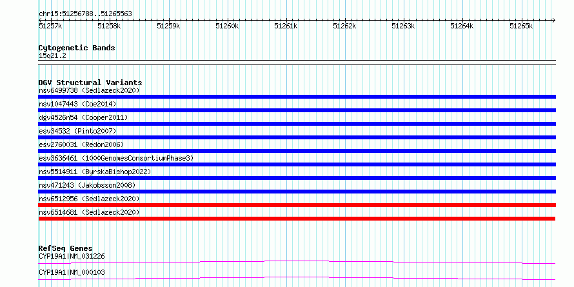
Task: Click the esv2760031 (Redon2006) label
Action: click(x=81, y=144)
